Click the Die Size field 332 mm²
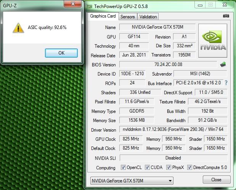Image resolution: width=236 pixels, height=190 pixels. tap(184, 46)
